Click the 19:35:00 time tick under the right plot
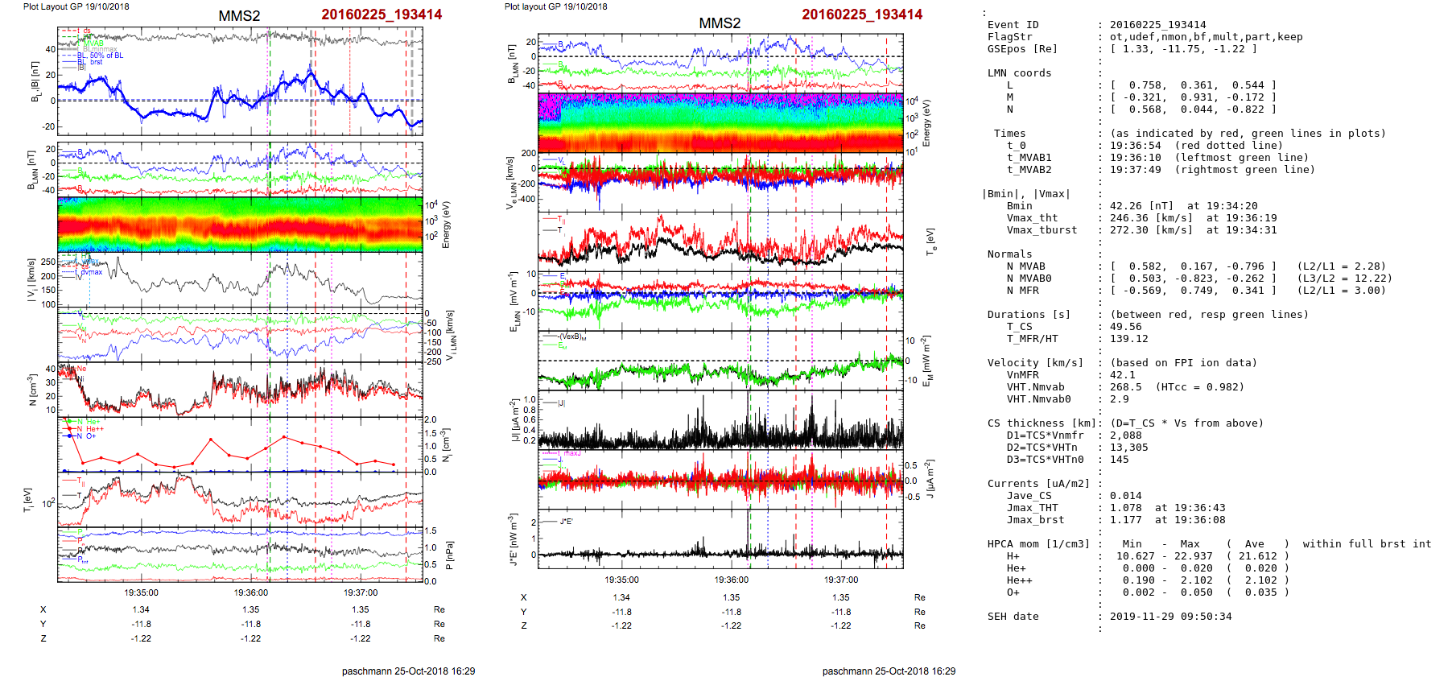This screenshot has width=1452, height=677. (621, 580)
